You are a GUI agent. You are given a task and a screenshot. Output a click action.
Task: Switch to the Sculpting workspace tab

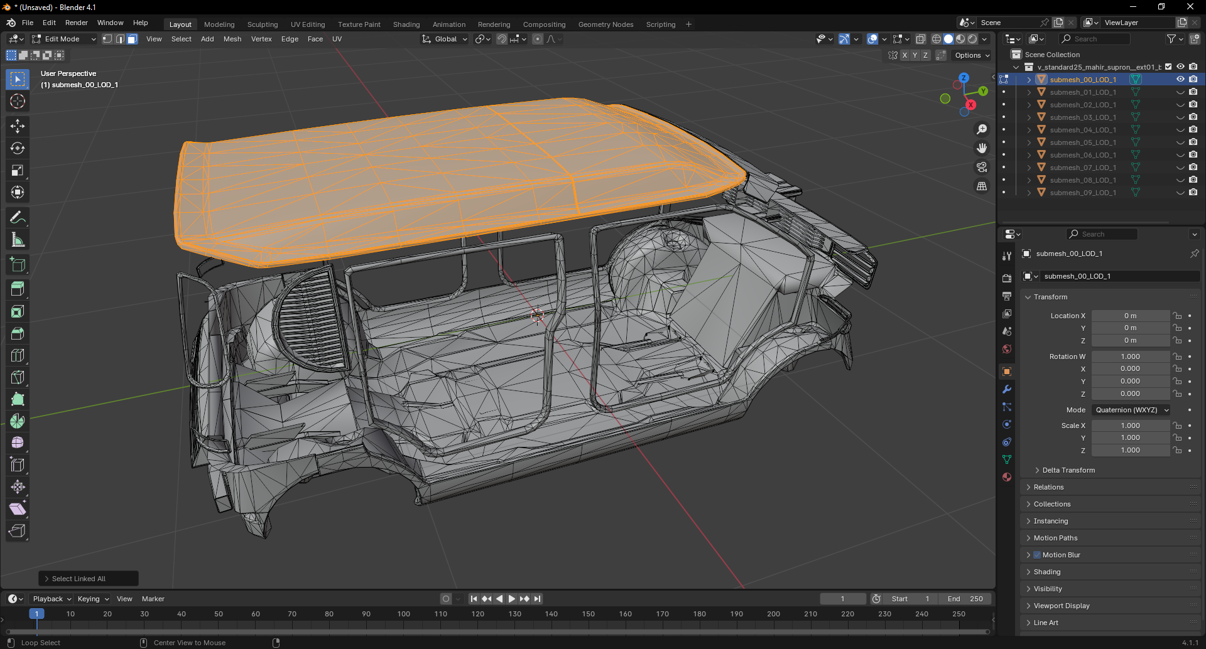(262, 24)
